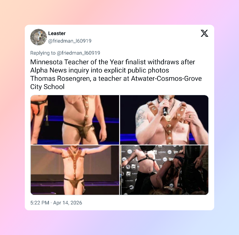Click the white divider between photo rows

click(x=119, y=145)
